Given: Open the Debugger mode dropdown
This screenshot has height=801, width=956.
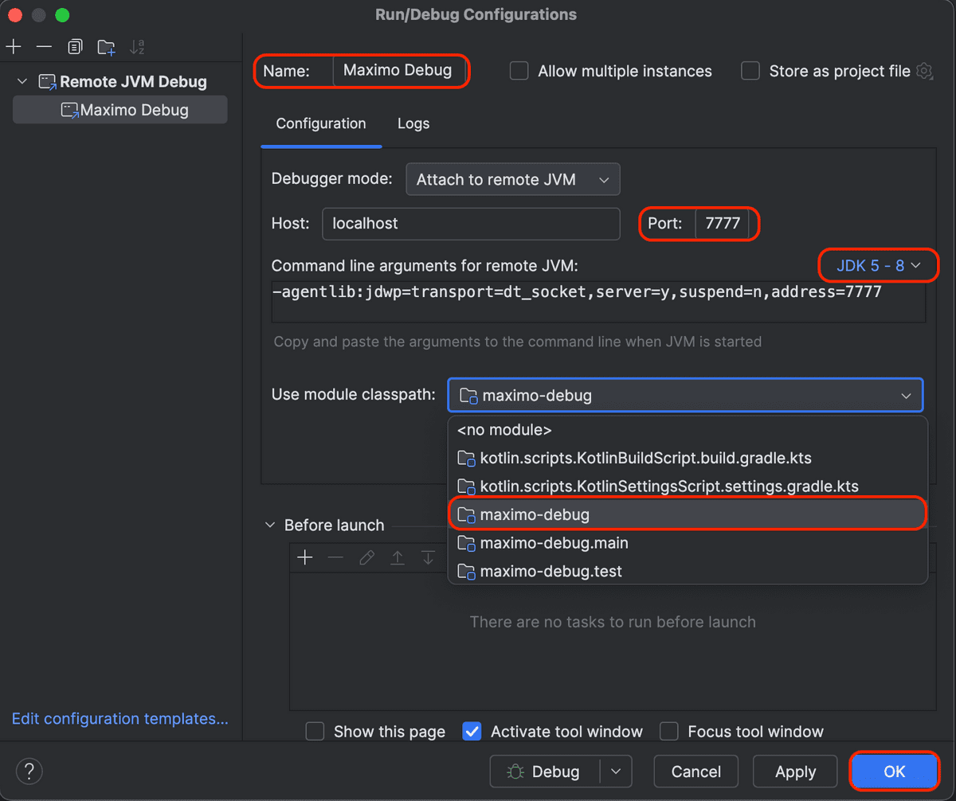Looking at the screenshot, I should [512, 179].
